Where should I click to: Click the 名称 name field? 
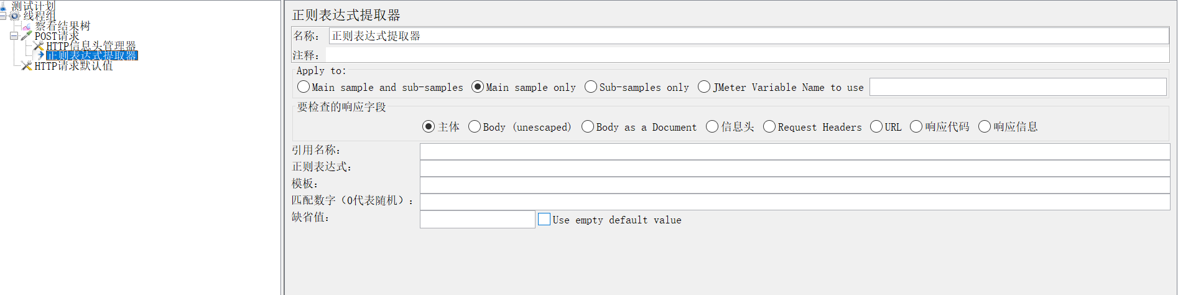point(749,36)
